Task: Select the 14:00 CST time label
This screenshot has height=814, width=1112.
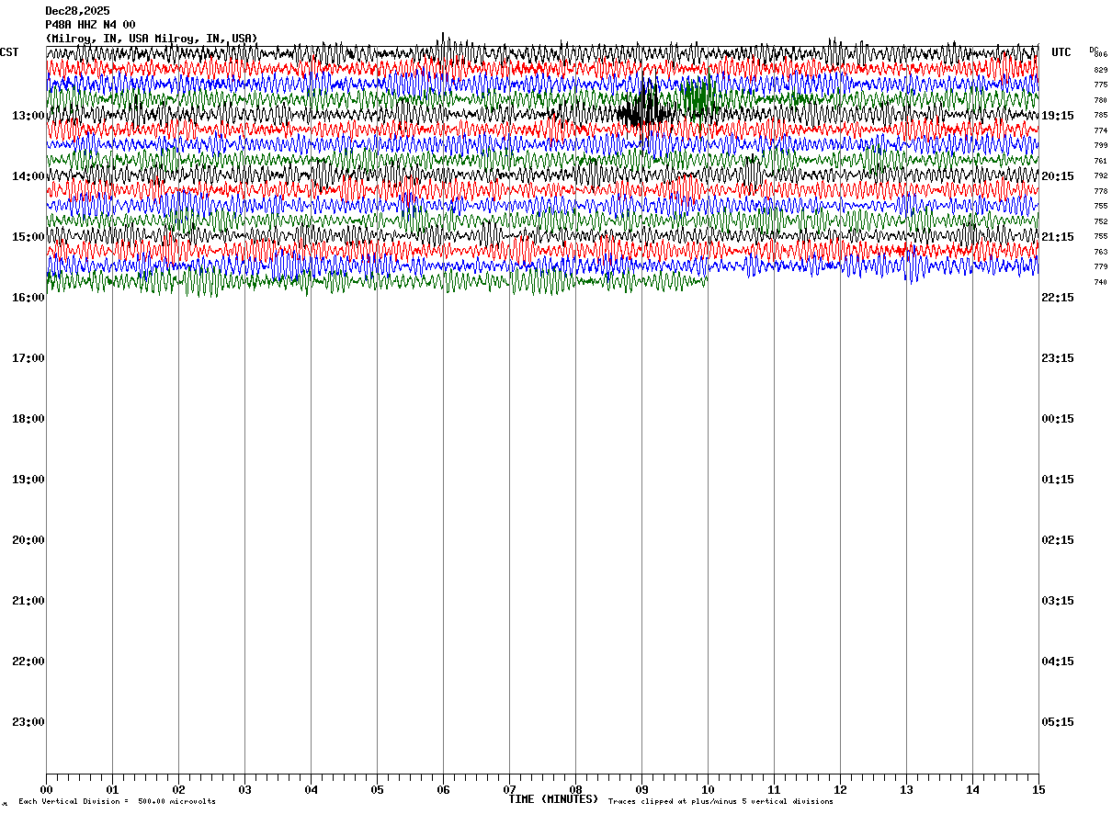Action: [x=28, y=176]
